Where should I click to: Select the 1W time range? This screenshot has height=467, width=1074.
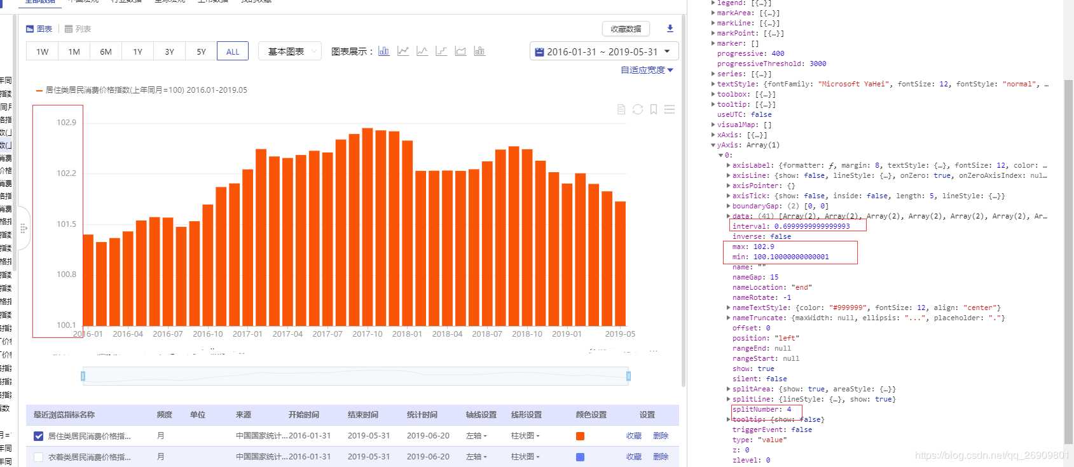click(42, 51)
